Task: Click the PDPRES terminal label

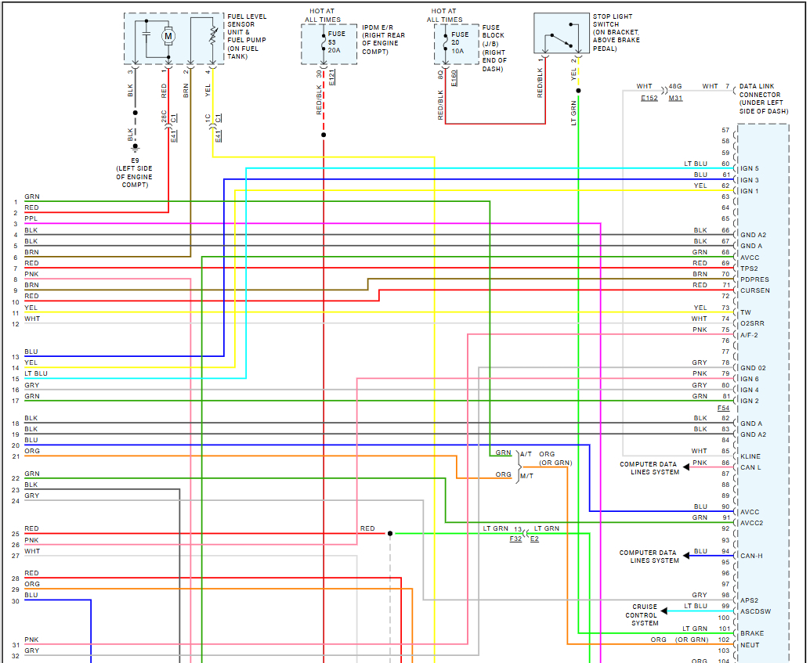Action: click(754, 279)
